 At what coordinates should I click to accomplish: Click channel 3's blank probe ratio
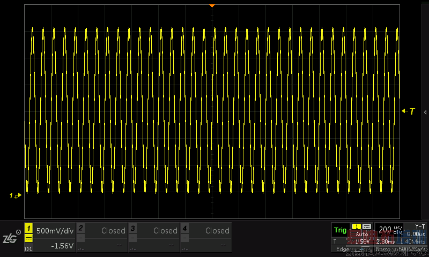pos(132,249)
